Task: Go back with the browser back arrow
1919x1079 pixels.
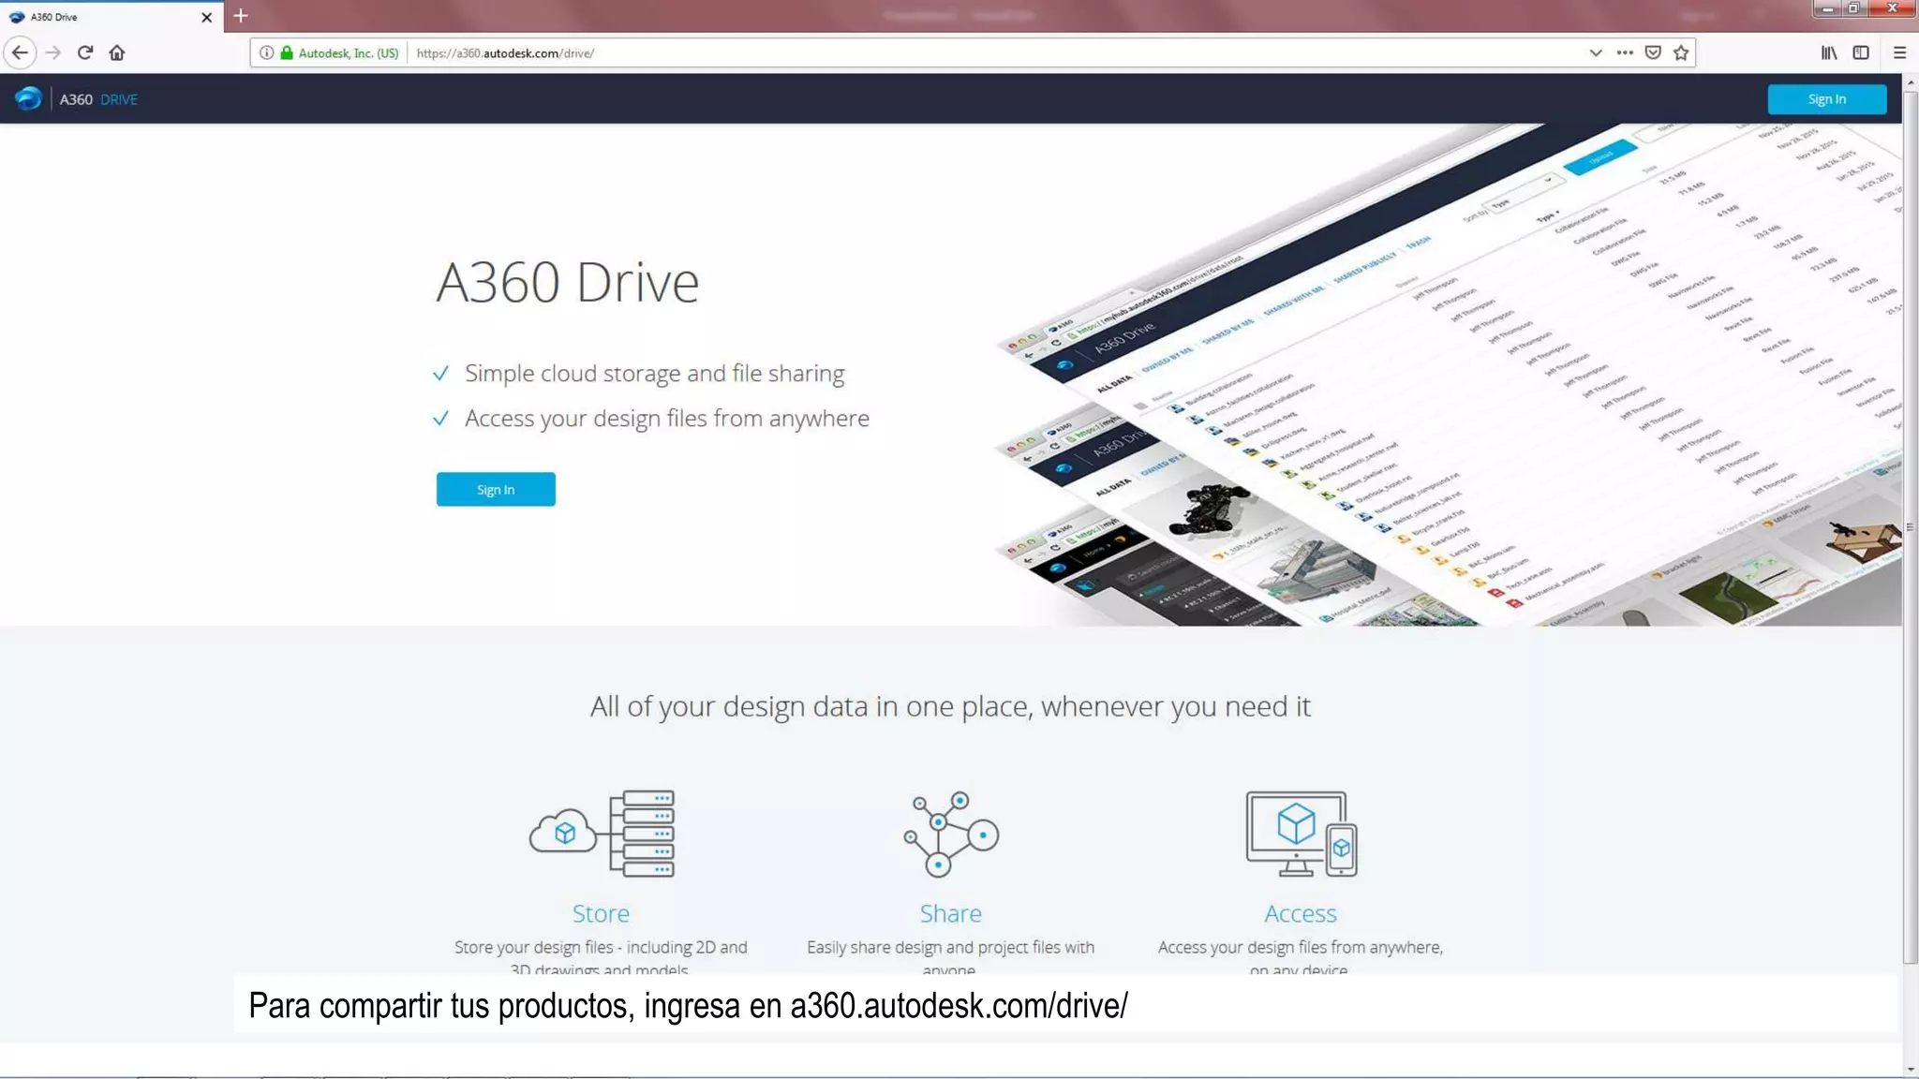Action: [20, 52]
